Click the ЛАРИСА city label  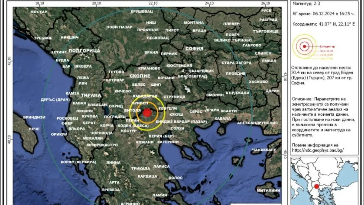point(161,167)
